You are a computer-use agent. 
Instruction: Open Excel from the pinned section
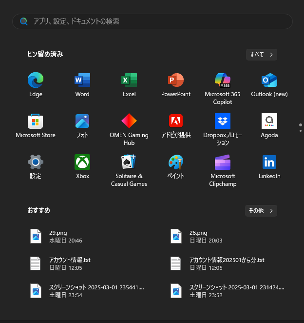[x=129, y=85]
